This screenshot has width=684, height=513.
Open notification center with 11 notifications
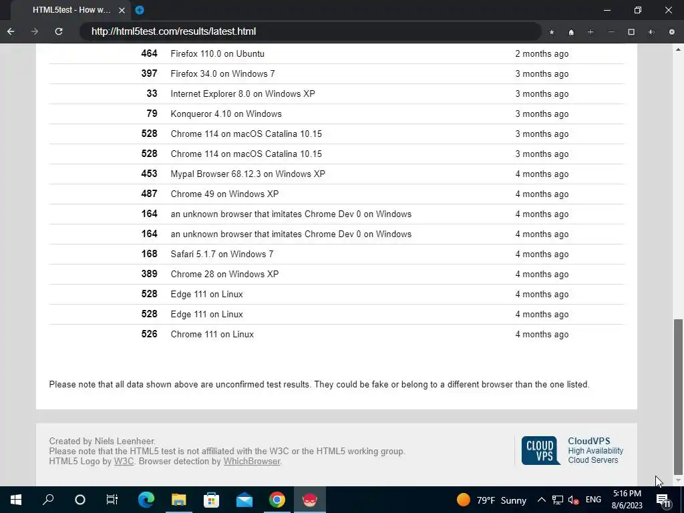663,500
